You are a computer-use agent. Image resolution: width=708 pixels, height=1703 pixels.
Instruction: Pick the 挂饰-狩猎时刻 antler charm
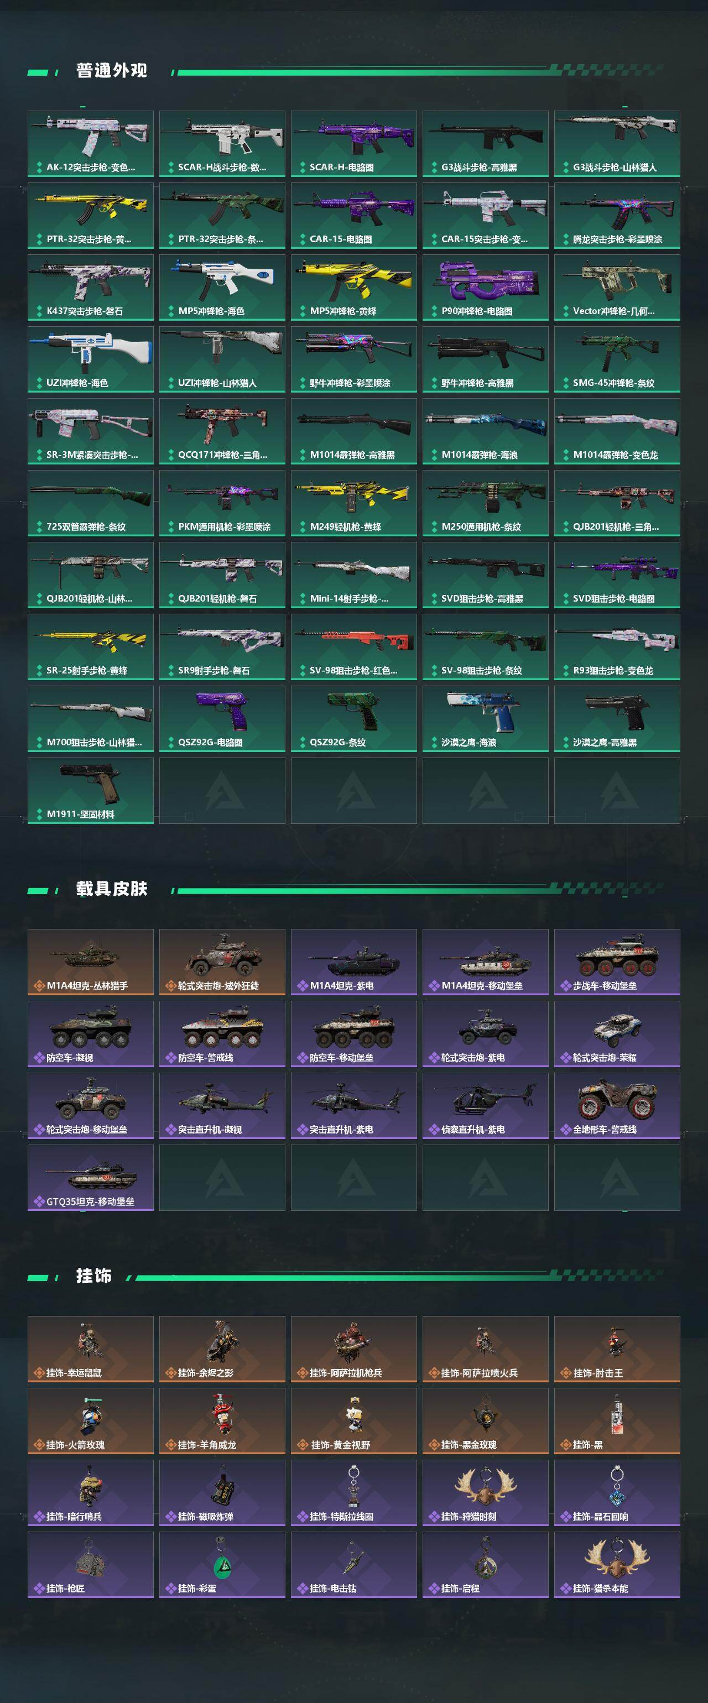point(485,1493)
